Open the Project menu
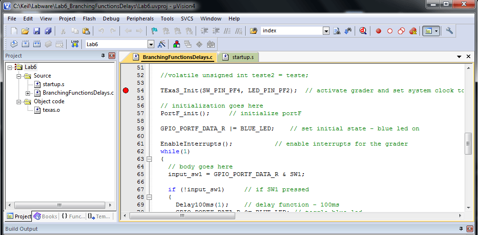The height and width of the screenshot is (235, 478). [x=68, y=19]
